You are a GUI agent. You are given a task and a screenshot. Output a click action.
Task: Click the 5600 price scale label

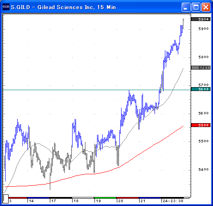click(x=204, y=113)
